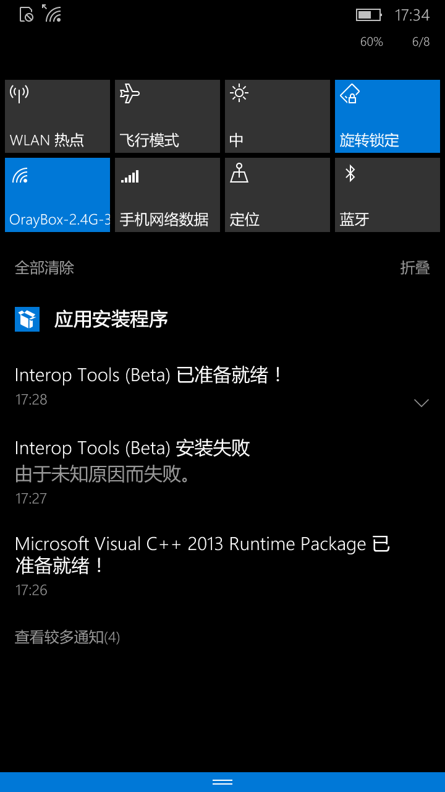This screenshot has height=792, width=445.
Task: Show more notifications (查看较多通知)
Action: point(67,637)
